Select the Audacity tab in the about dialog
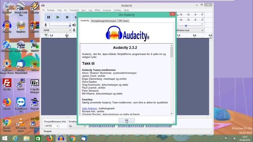 click(x=85, y=21)
